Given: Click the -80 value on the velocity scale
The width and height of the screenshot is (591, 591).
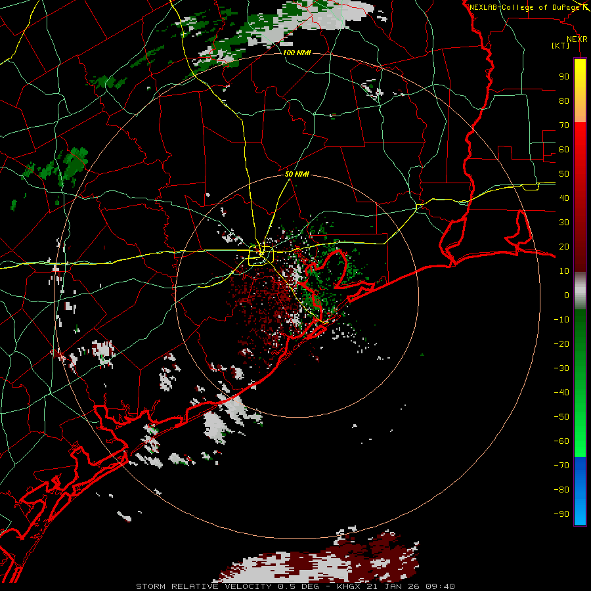Looking at the screenshot, I should [x=561, y=490].
